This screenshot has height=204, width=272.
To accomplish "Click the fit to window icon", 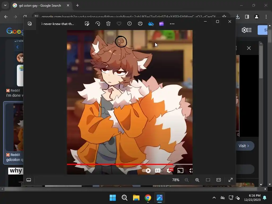I will 208,180.
